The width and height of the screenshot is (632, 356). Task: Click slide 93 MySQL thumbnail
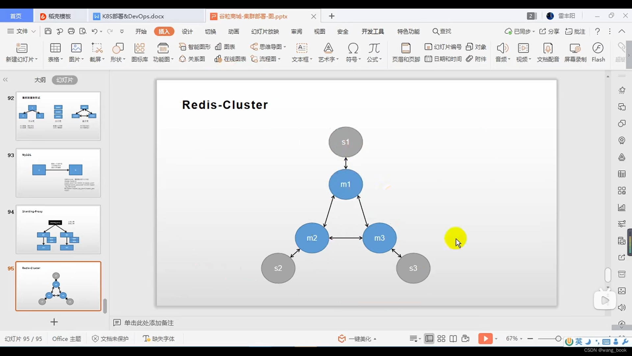58,173
